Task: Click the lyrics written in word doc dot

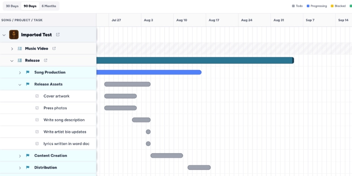Action: click(148, 144)
